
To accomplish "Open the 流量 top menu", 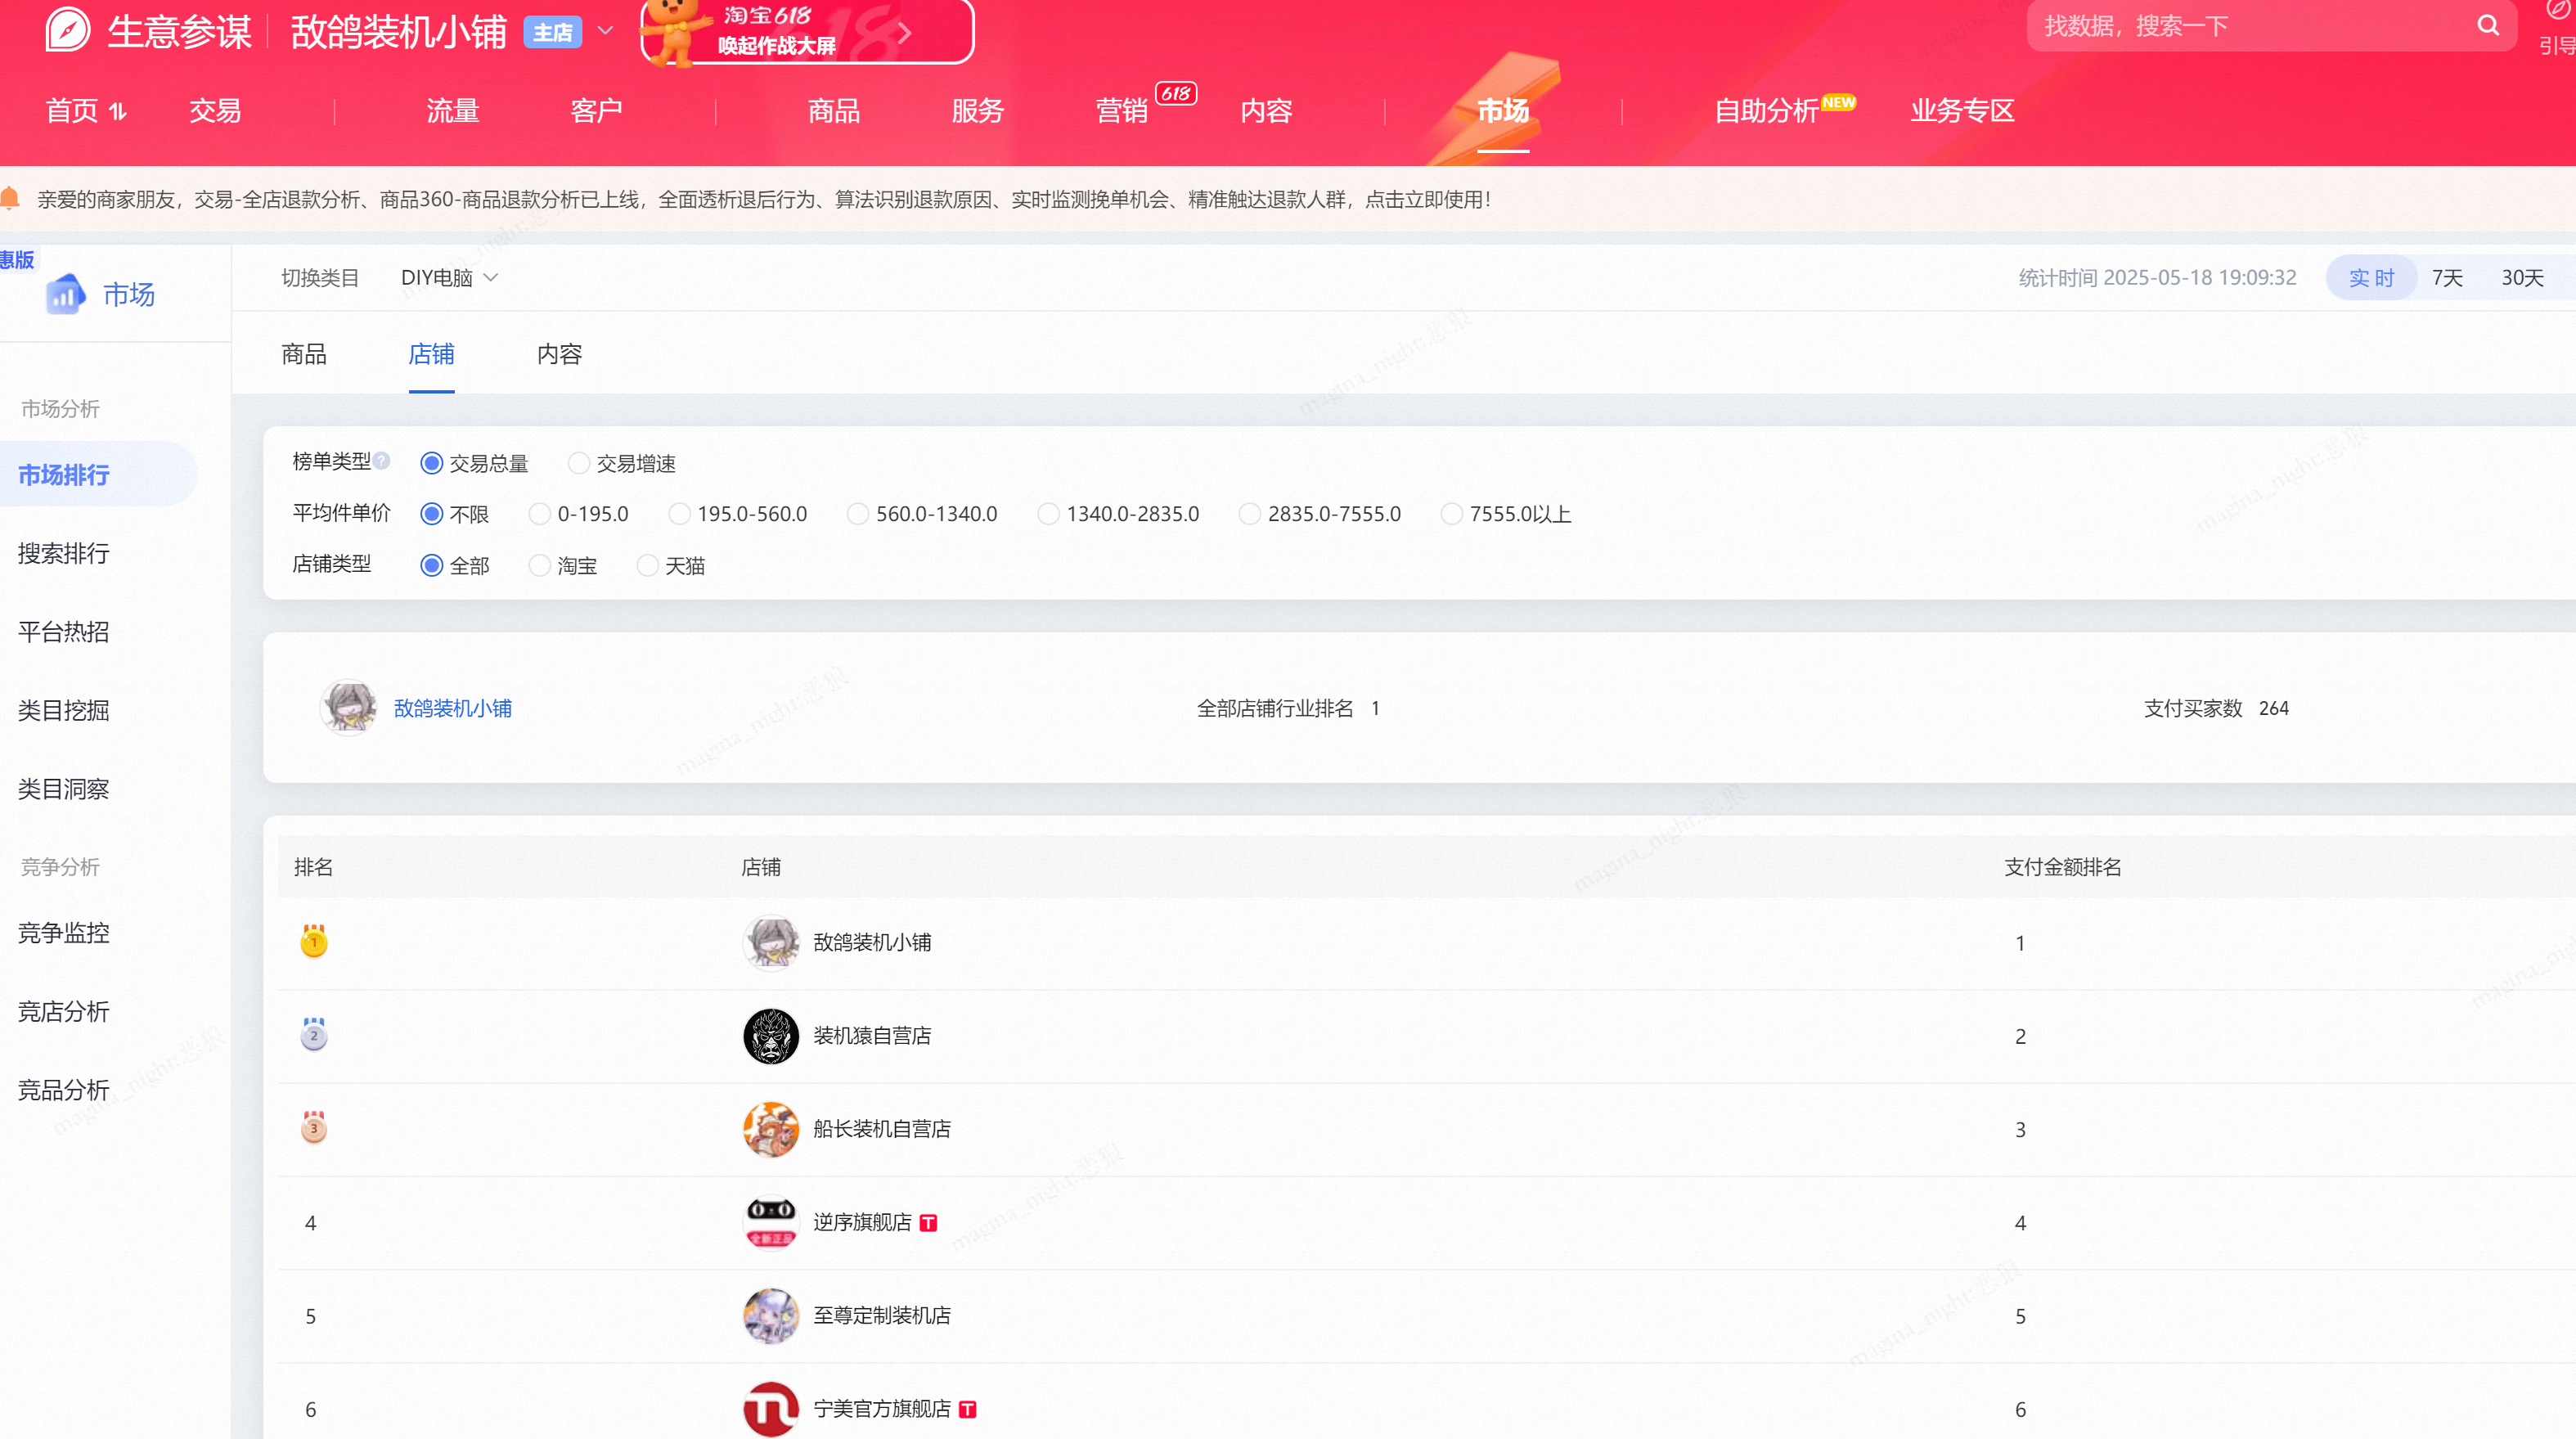I will pyautogui.click(x=453, y=111).
